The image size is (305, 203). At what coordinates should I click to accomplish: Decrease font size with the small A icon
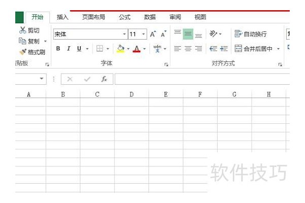(163, 34)
